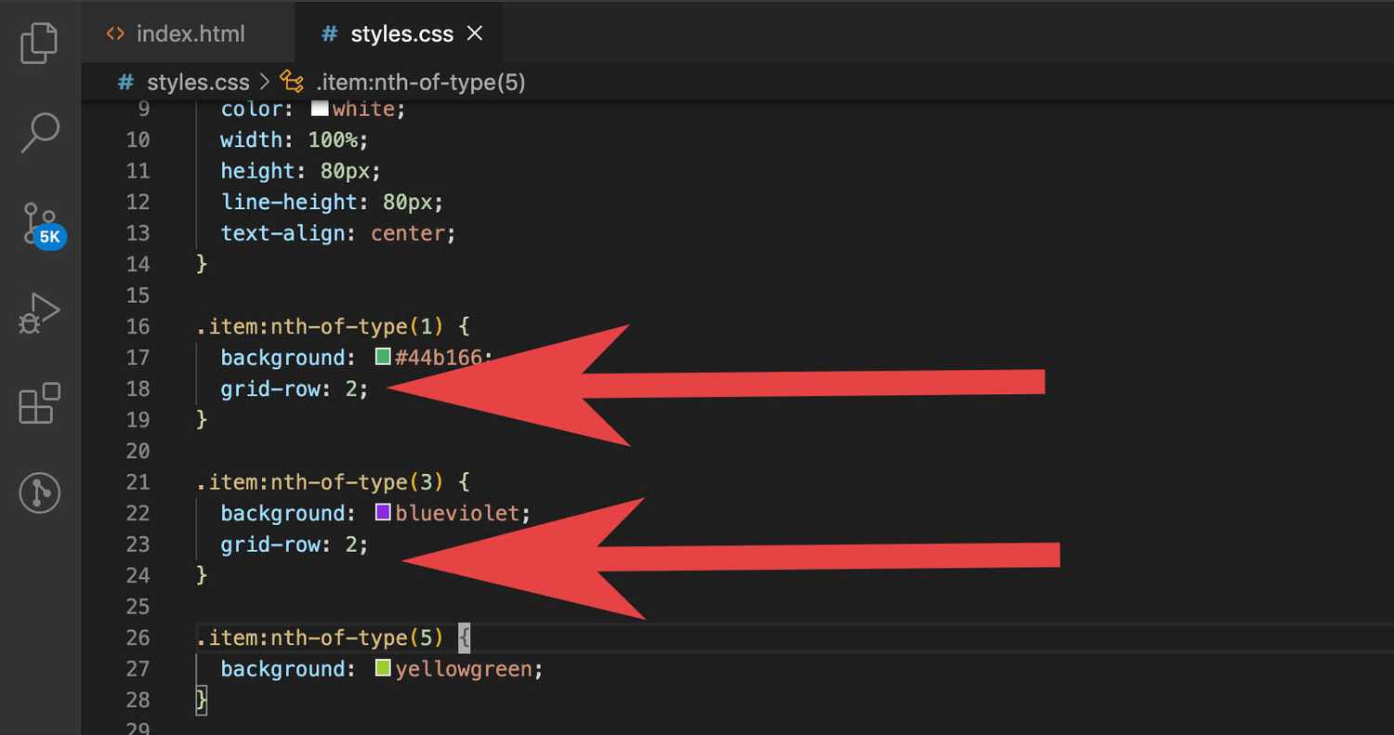This screenshot has height=735, width=1394.
Task: Click the CSS hash icon on styles.css tab
Action: click(x=329, y=33)
